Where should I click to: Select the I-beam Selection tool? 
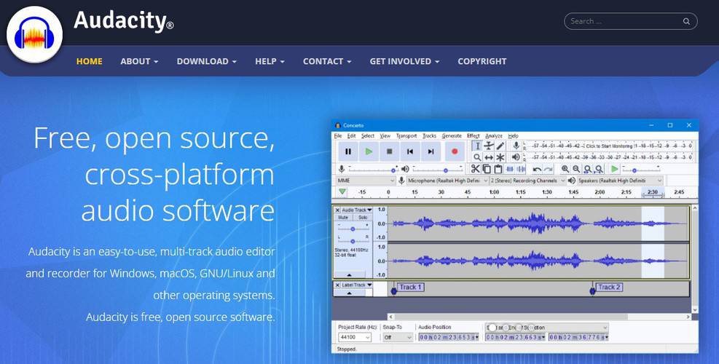[x=477, y=146]
